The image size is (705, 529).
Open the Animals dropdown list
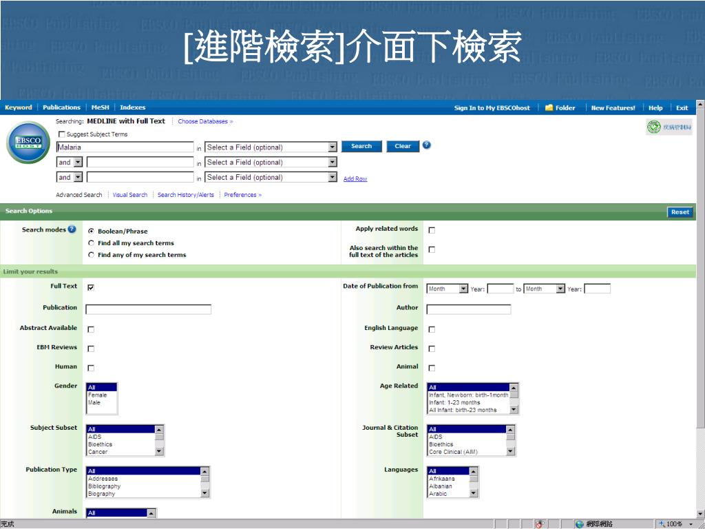tap(121, 512)
